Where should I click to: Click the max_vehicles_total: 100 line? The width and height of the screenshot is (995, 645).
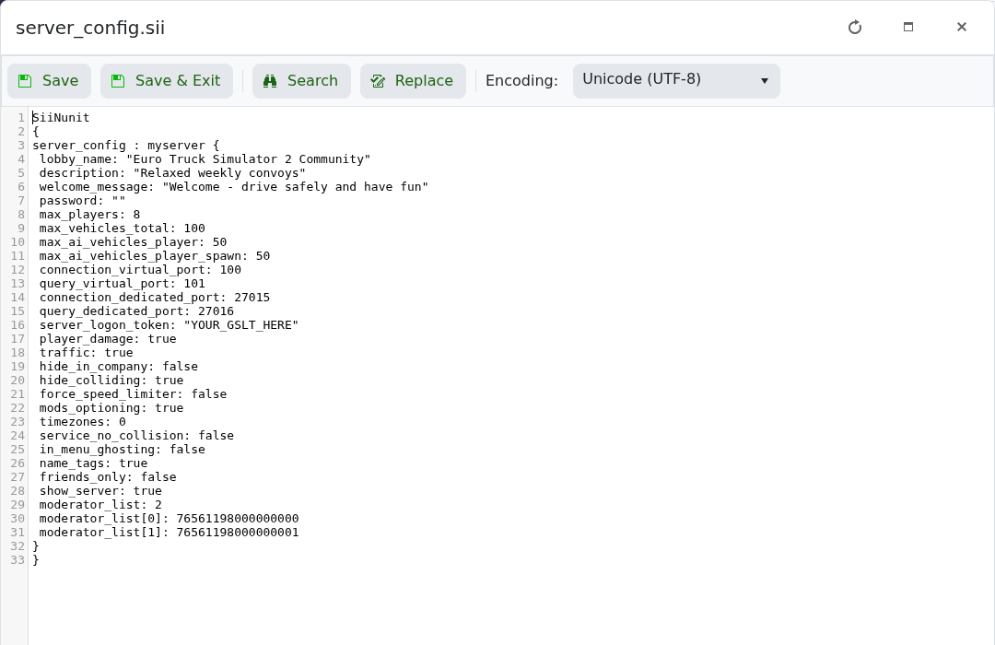(122, 228)
